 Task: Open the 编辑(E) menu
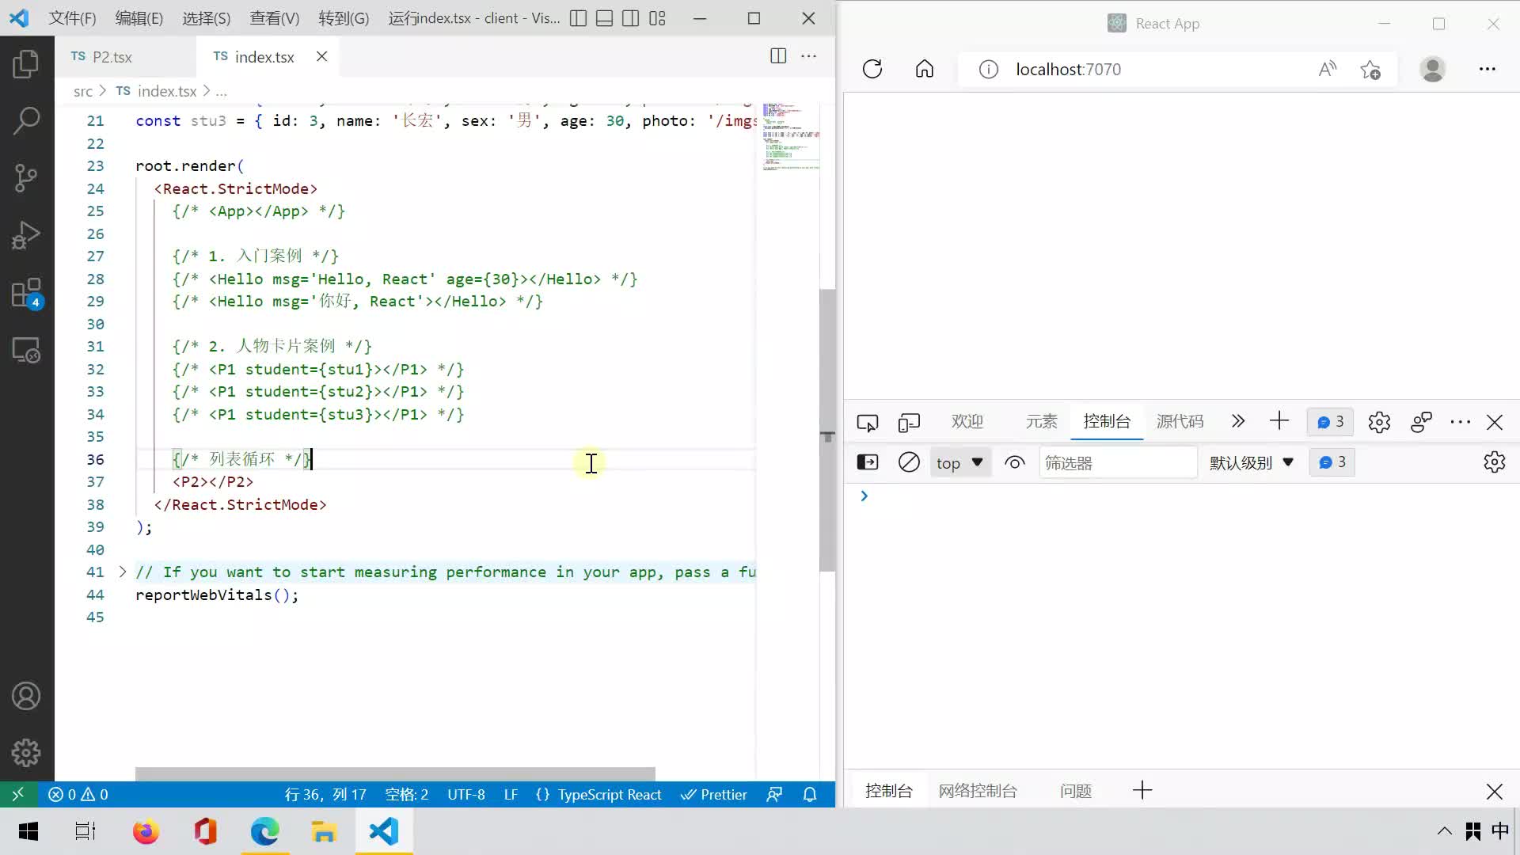coord(139,18)
